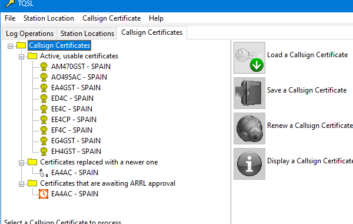
Task: Click the TQSL key icon in the title bar
Action: (x=10, y=4)
